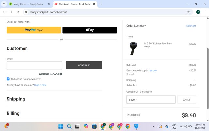Close the Verify Codes tab
This screenshot has width=209, height=131.
coord(49,4)
